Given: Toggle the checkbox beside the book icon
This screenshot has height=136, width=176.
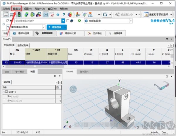Looking at the screenshot, I should [x=68, y=21].
